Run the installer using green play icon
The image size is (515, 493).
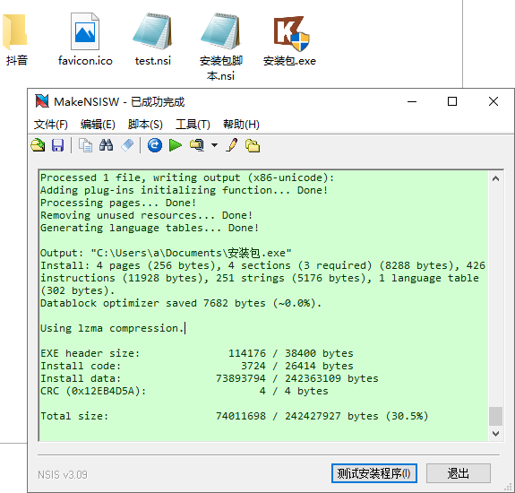click(176, 145)
